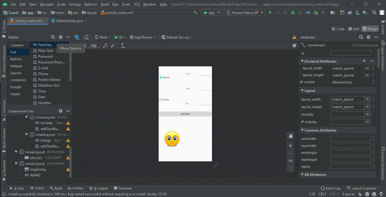Click the CALCULER button in layout preview
Viewport: 386px width, 197px height.
point(185,114)
